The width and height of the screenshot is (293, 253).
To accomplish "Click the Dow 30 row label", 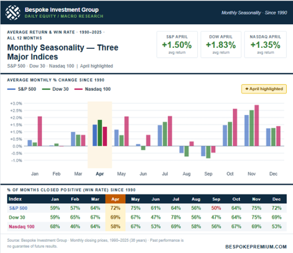I will tap(17, 217).
